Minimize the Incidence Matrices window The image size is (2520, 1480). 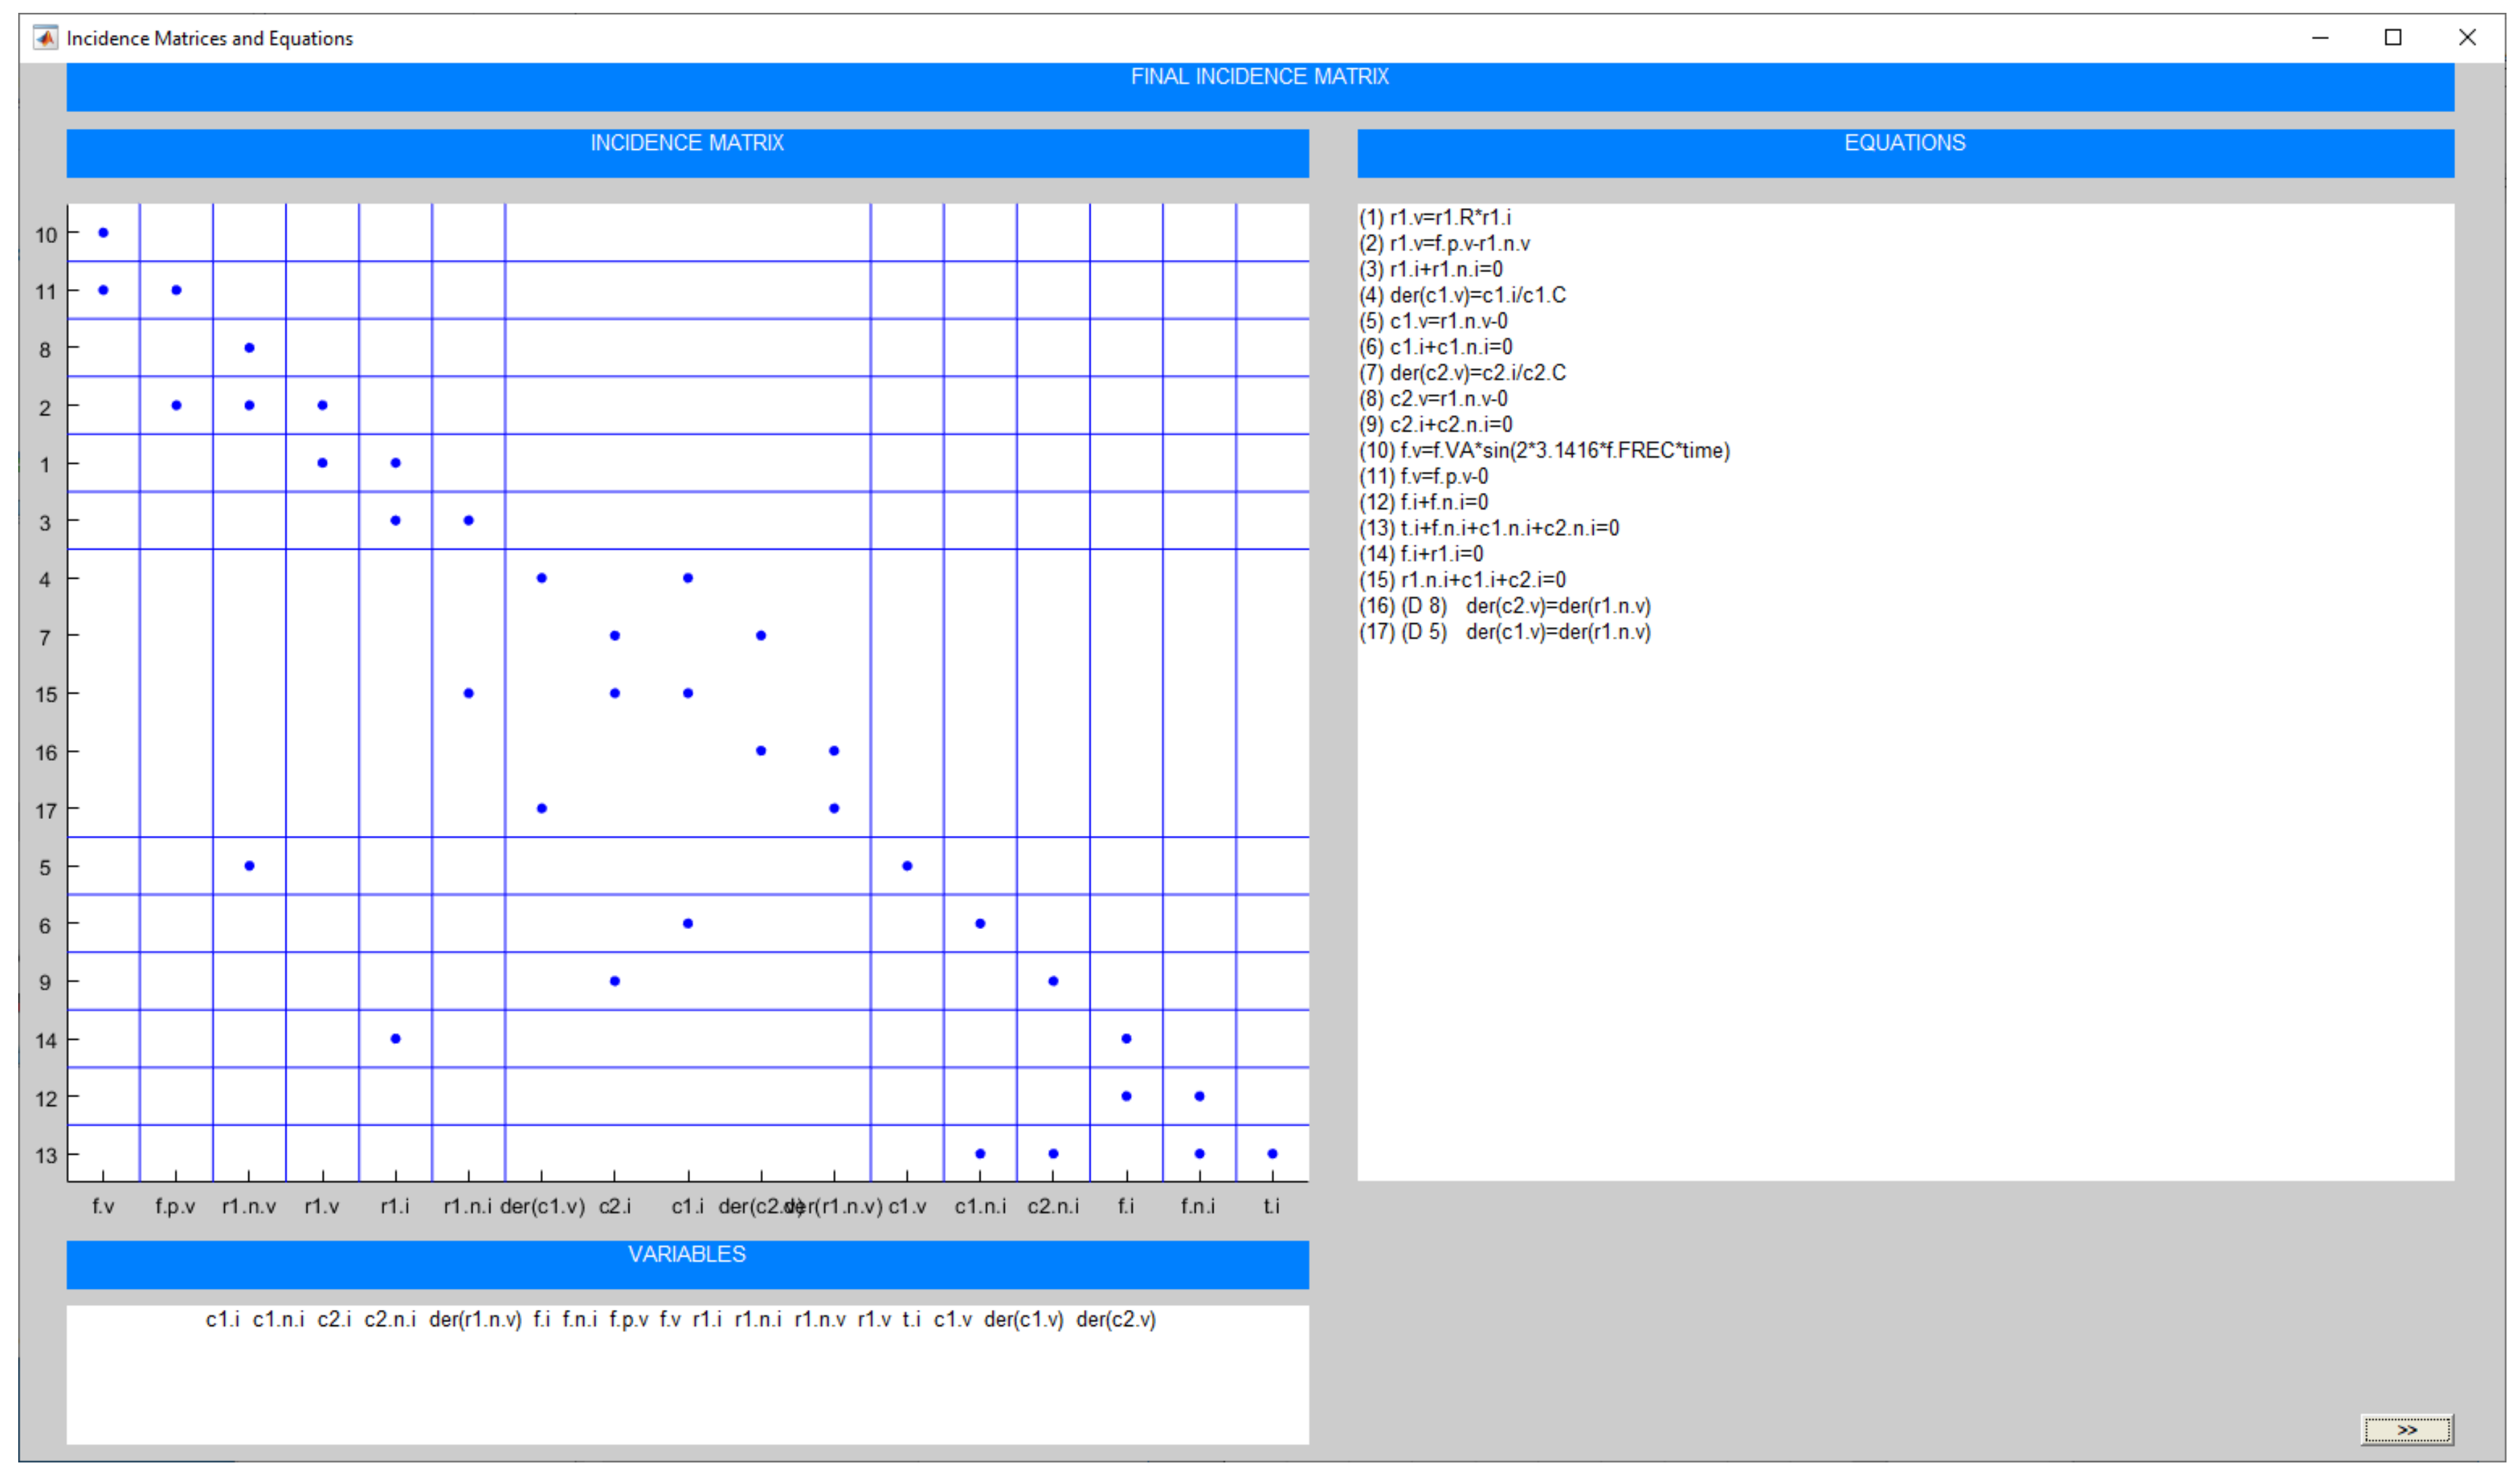click(2320, 38)
